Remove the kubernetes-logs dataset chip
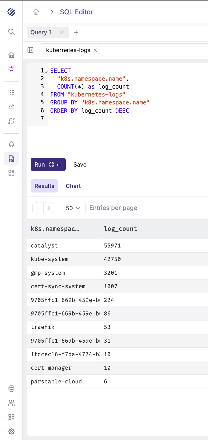The height and width of the screenshot is (440, 208). tap(95, 50)
